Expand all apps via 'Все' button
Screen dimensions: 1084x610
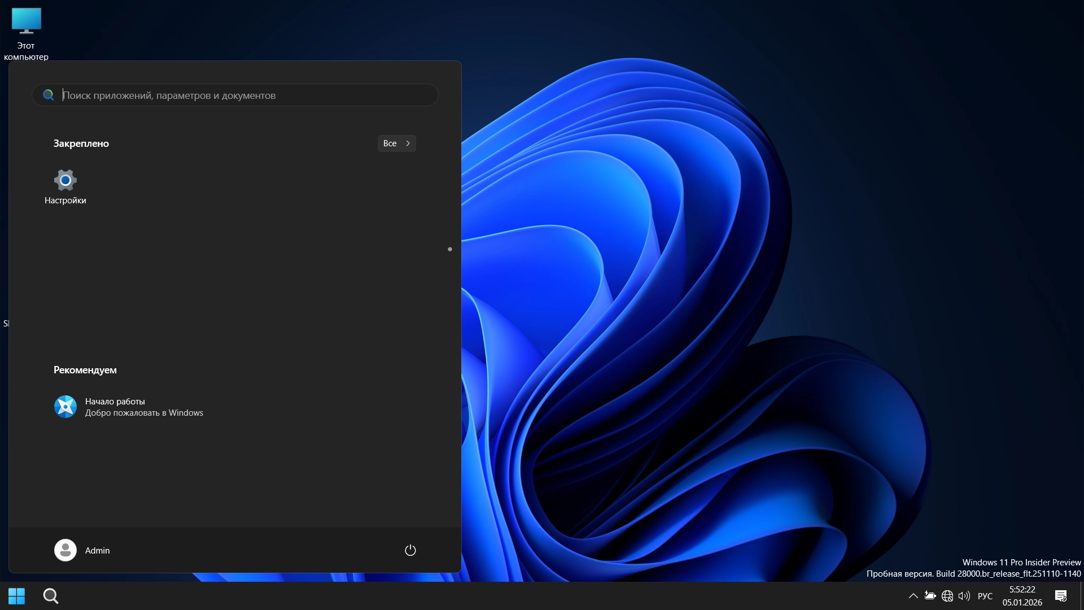(x=396, y=143)
